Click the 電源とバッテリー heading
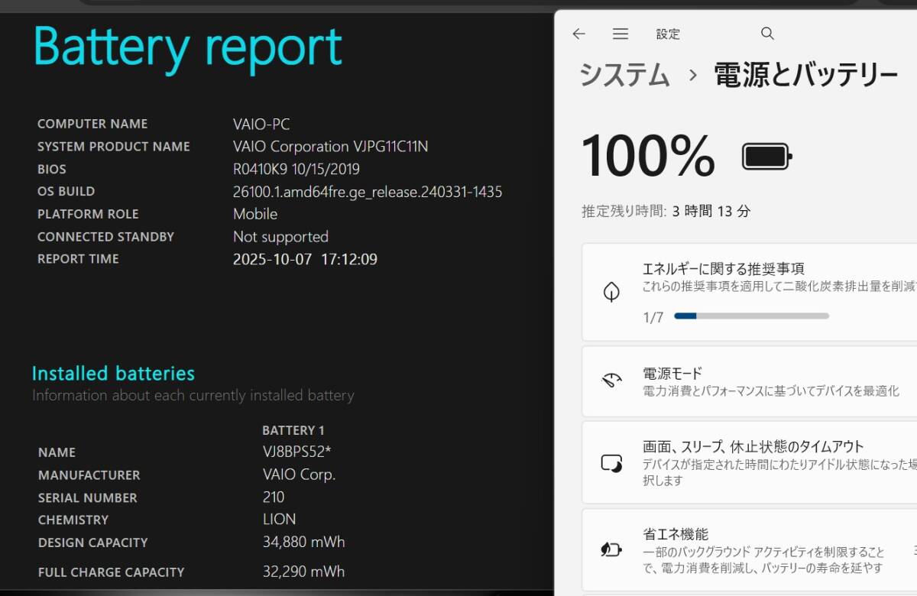The image size is (917, 596). 805,75
